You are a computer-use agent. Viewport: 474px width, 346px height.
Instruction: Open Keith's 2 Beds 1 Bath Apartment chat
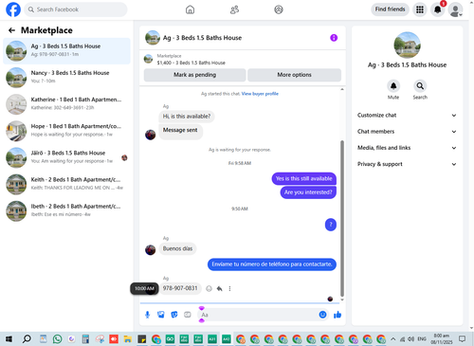coord(66,184)
